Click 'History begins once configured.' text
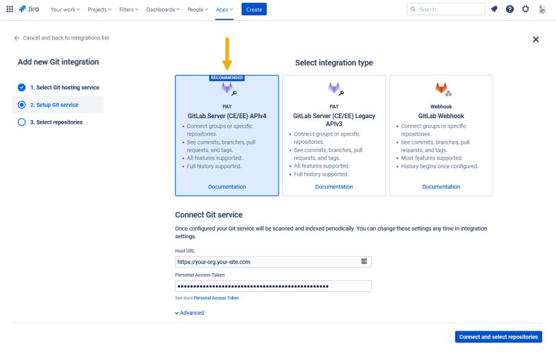This screenshot has height=353, width=556. (439, 166)
